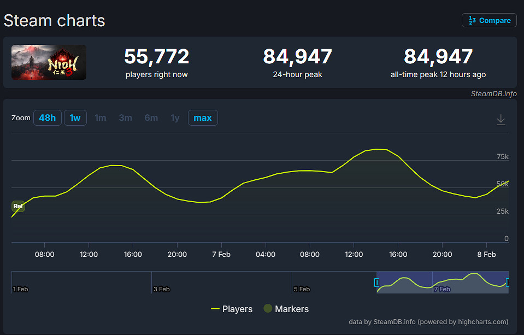Toggle Markers visibility in the legend

pyautogui.click(x=286, y=309)
